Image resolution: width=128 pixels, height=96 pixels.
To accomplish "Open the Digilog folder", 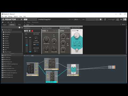I will pos(7,37).
